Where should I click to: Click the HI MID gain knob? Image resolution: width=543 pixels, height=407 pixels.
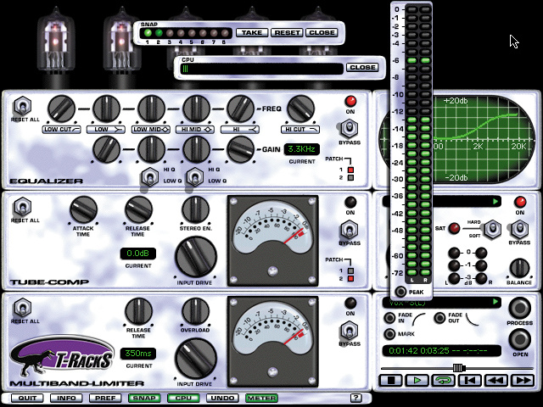[x=196, y=149]
